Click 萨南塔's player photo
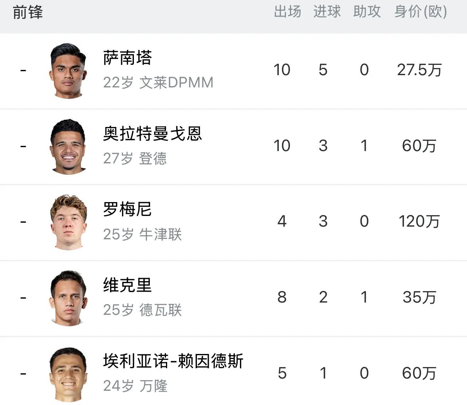The image size is (467, 405). [68, 71]
